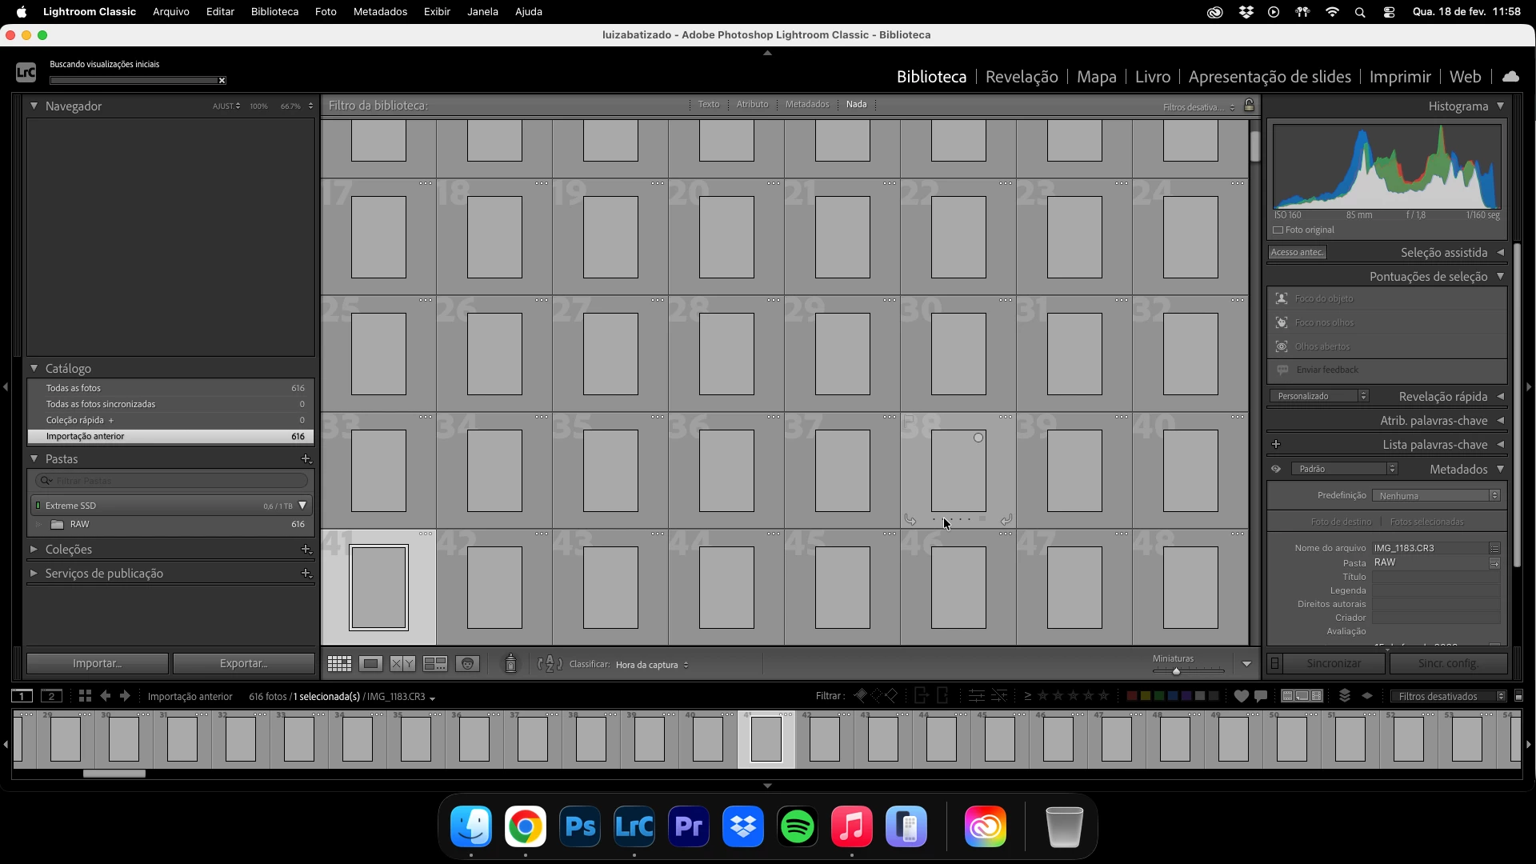The width and height of the screenshot is (1536, 864).
Task: Toggle Metadados panel eye icon
Action: pos(1276,469)
